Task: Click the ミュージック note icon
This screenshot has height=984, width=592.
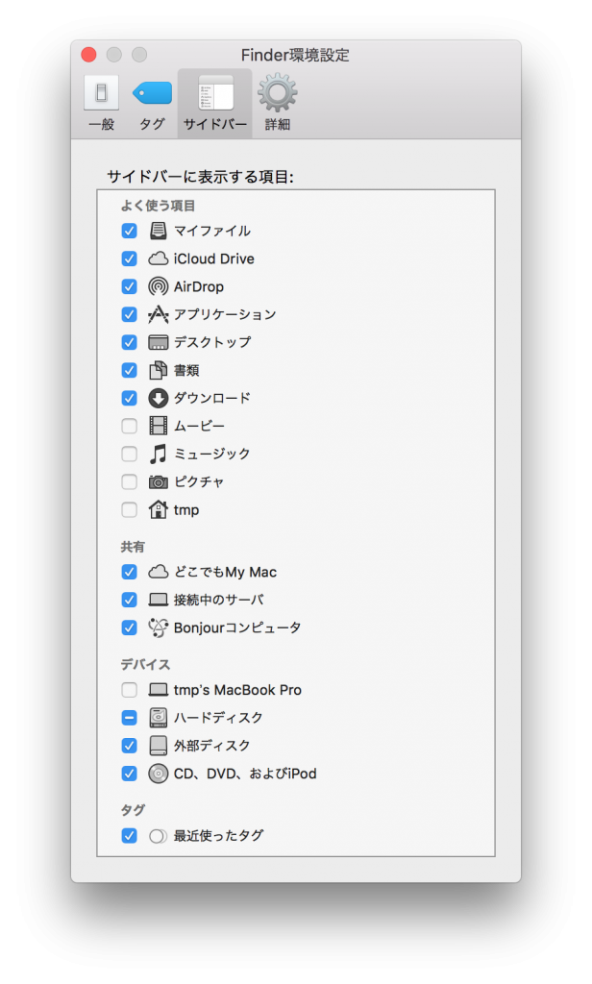Action: click(159, 454)
